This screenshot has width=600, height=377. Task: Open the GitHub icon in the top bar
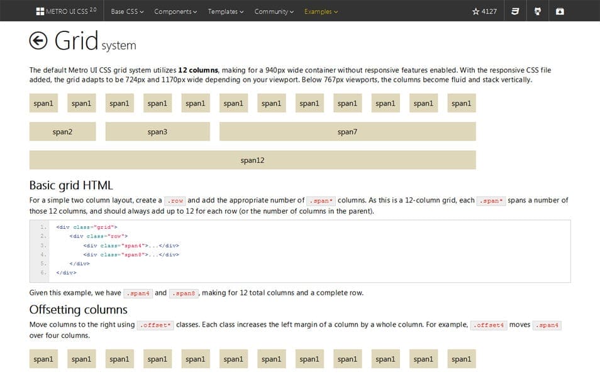(537, 10)
